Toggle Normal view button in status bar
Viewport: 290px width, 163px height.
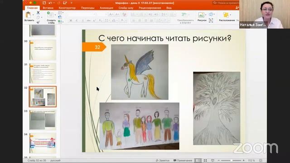click(x=198, y=160)
